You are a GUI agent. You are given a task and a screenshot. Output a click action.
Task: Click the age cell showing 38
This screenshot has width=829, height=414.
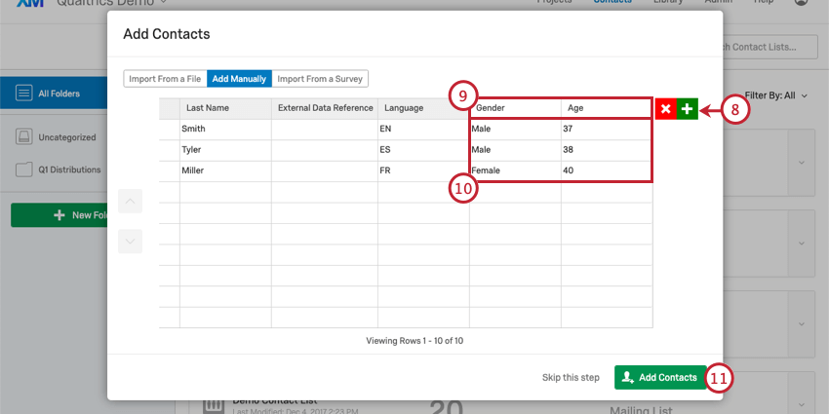point(607,150)
